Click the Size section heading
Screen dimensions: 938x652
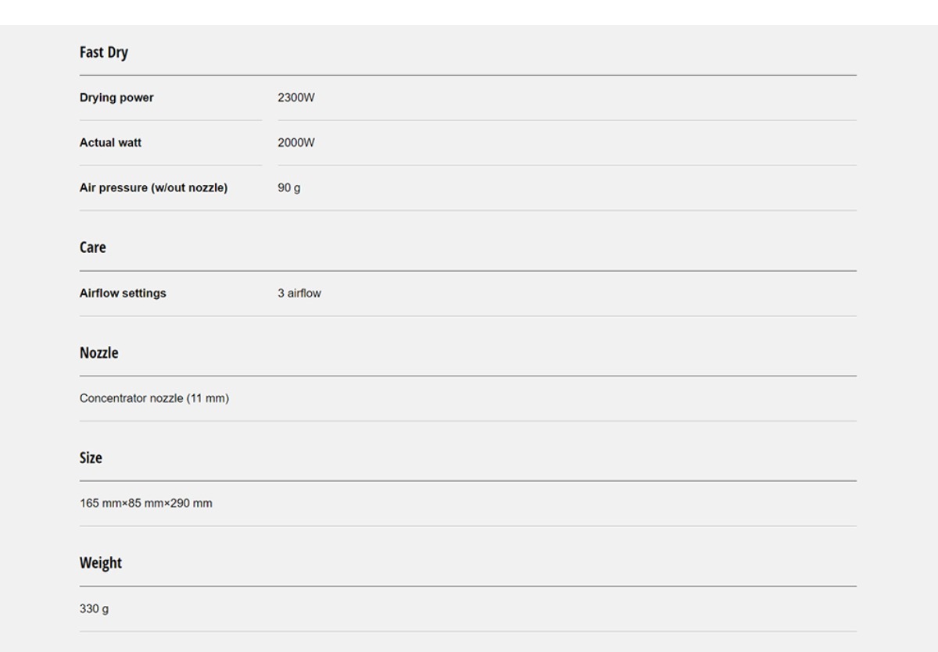91,458
